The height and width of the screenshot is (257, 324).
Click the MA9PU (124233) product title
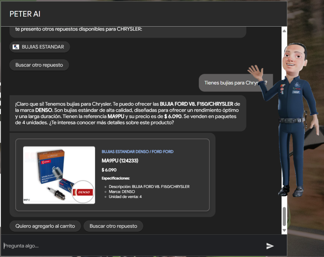click(120, 161)
